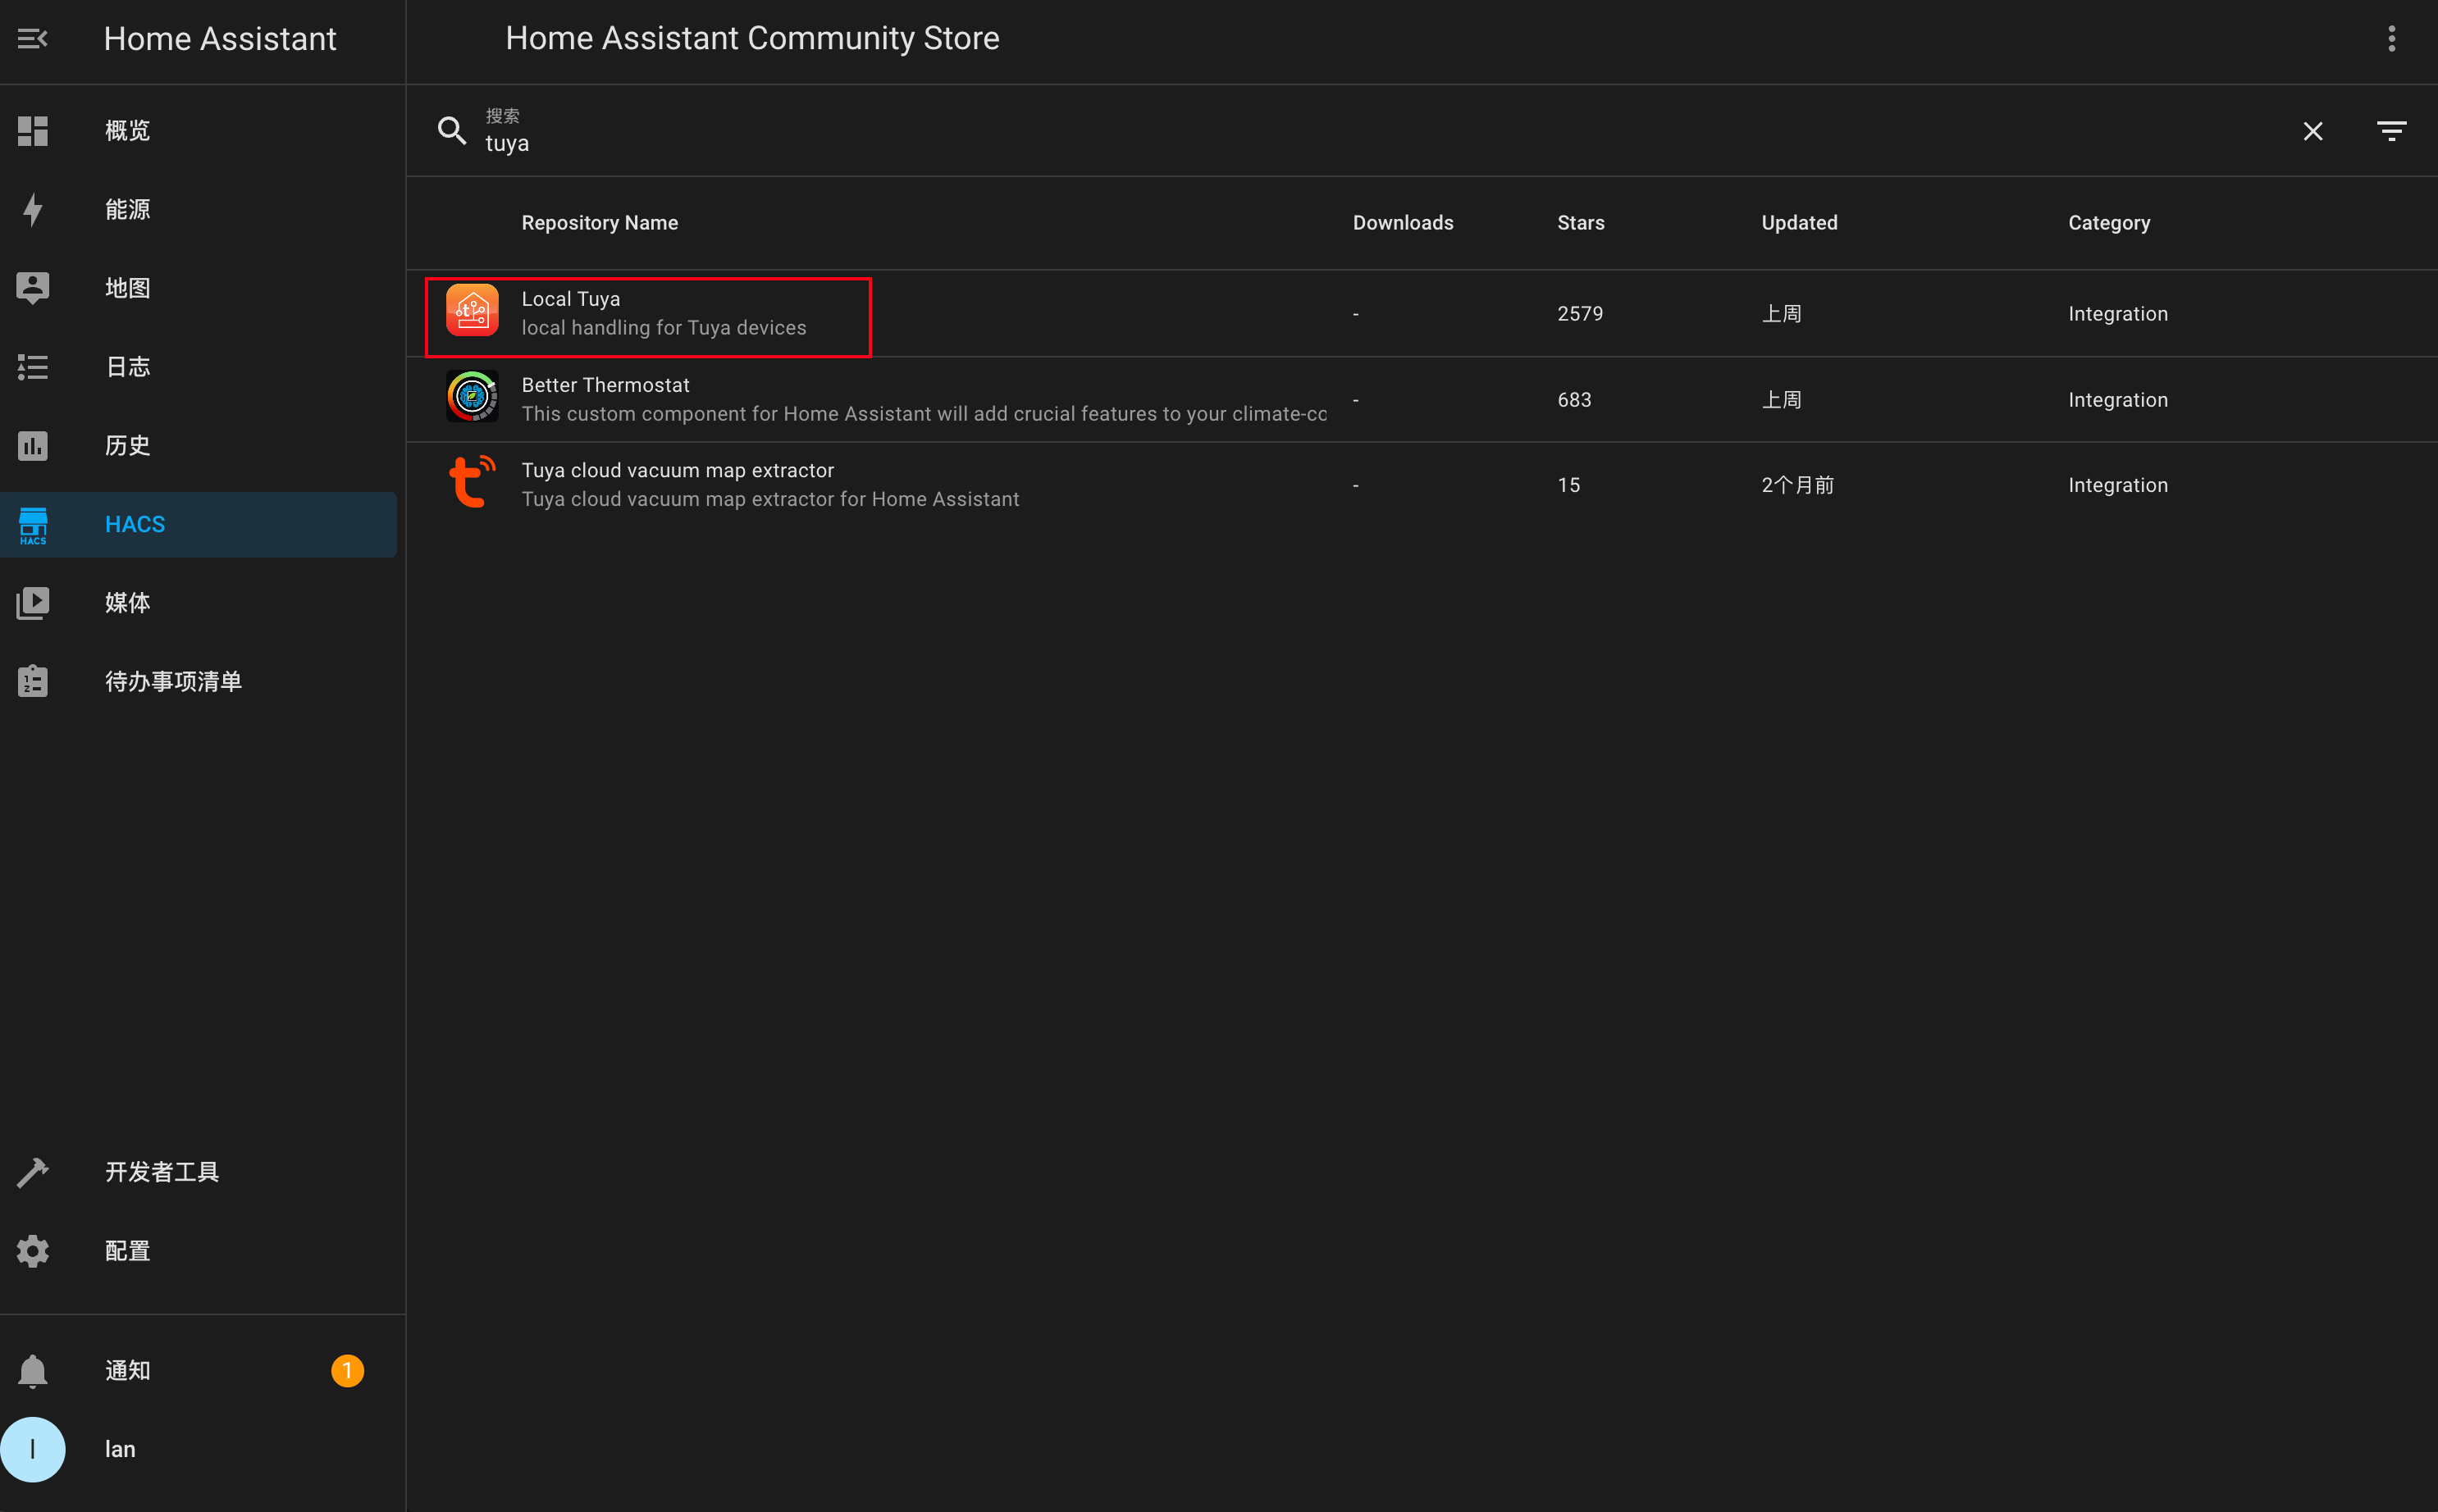
Task: Open the 历史 history chart icon
Action: (33, 445)
